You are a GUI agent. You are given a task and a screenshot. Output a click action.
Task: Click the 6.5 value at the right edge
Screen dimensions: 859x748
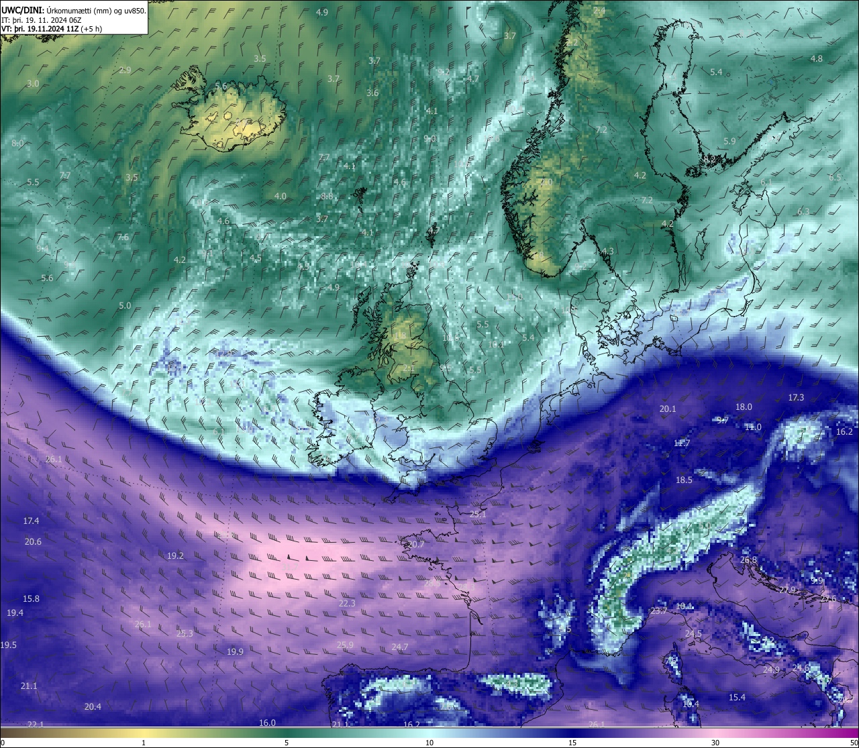tap(835, 178)
